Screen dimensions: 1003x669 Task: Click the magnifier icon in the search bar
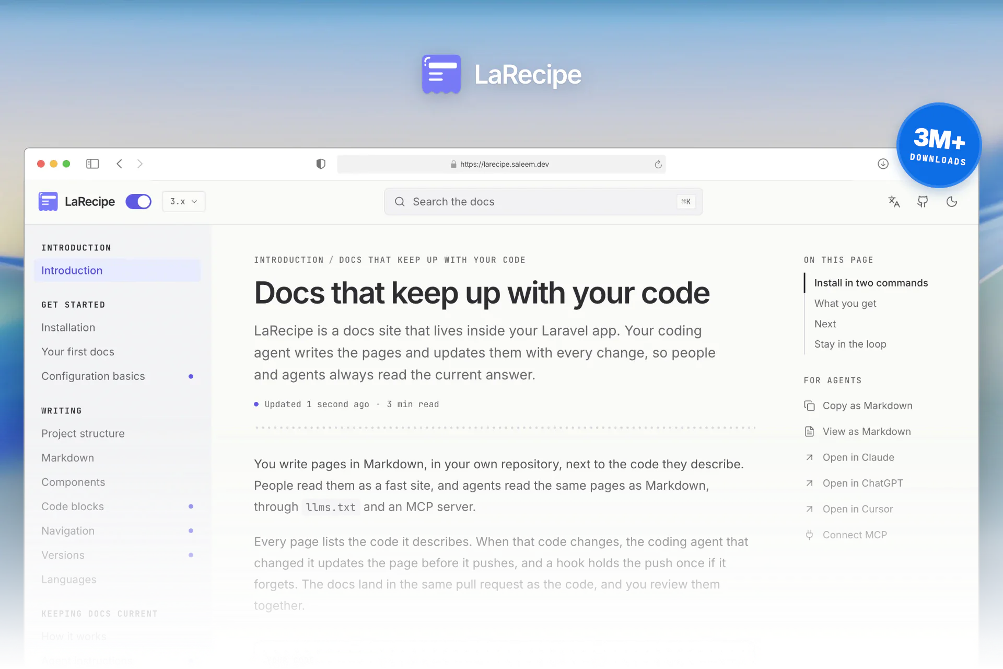pos(400,202)
